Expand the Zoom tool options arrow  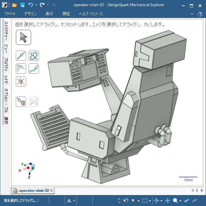point(180,201)
